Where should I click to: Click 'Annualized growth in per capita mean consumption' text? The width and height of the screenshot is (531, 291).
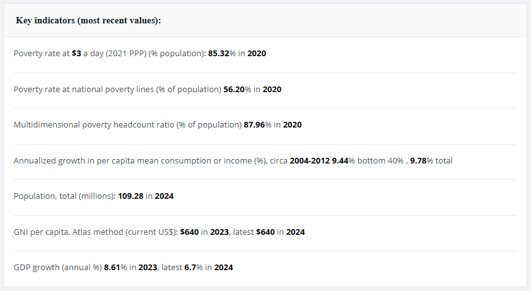coord(126,160)
